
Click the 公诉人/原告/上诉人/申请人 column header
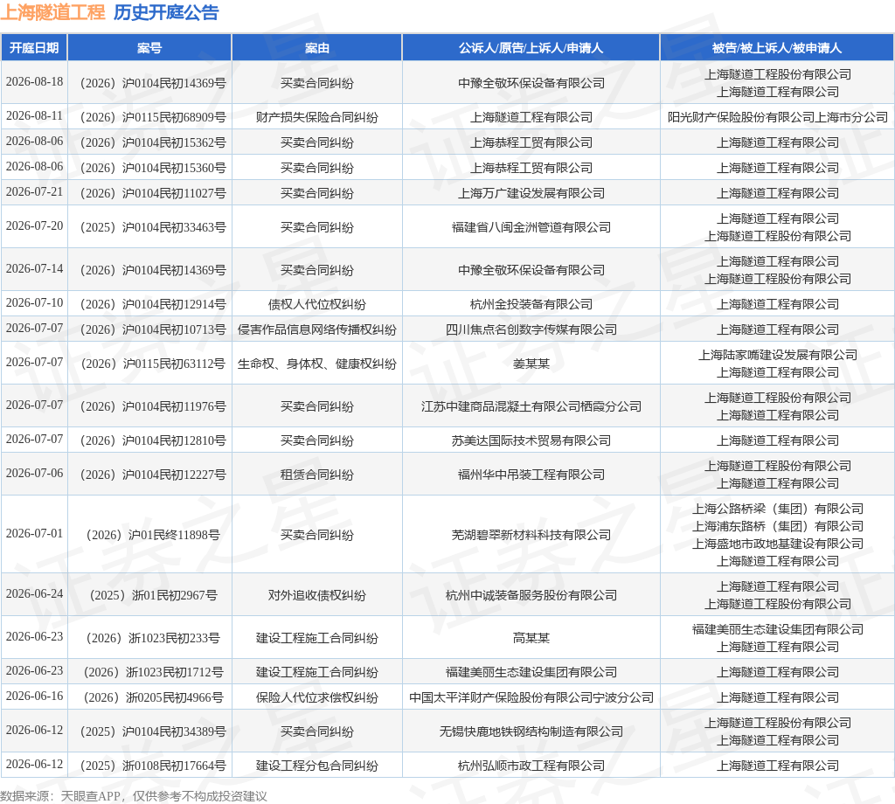[531, 48]
